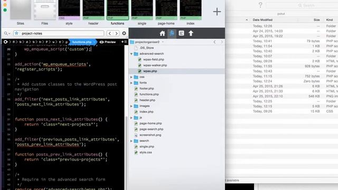Expand the js folder
This screenshot has width=338, height=190.
(x=132, y=118)
